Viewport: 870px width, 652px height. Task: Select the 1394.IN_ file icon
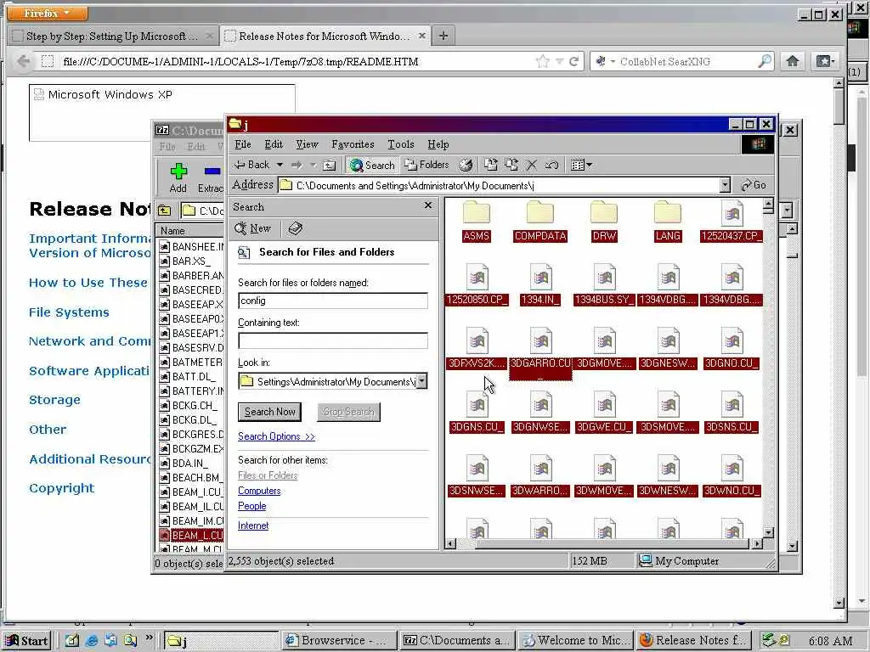point(540,277)
